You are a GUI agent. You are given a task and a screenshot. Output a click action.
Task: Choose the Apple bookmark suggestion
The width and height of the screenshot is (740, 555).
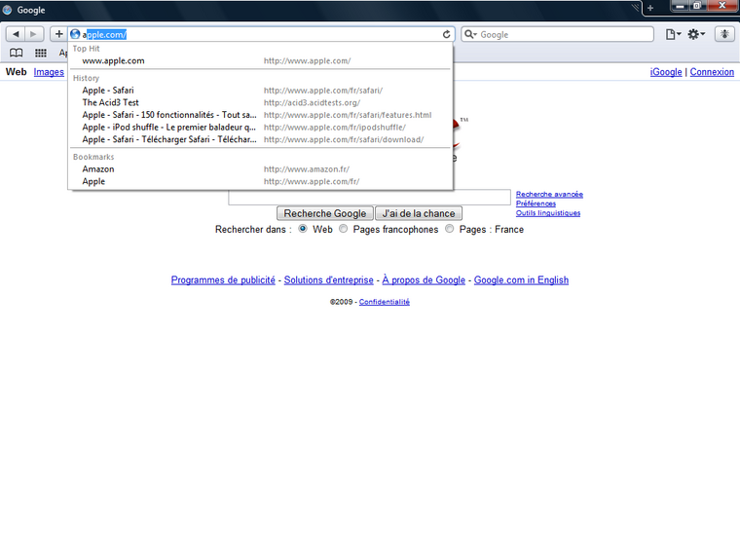tap(261, 181)
